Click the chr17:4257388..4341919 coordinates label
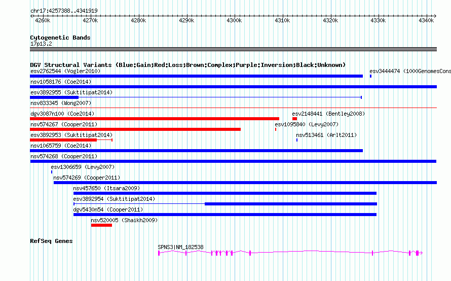This screenshot has height=281, width=451. (64, 11)
